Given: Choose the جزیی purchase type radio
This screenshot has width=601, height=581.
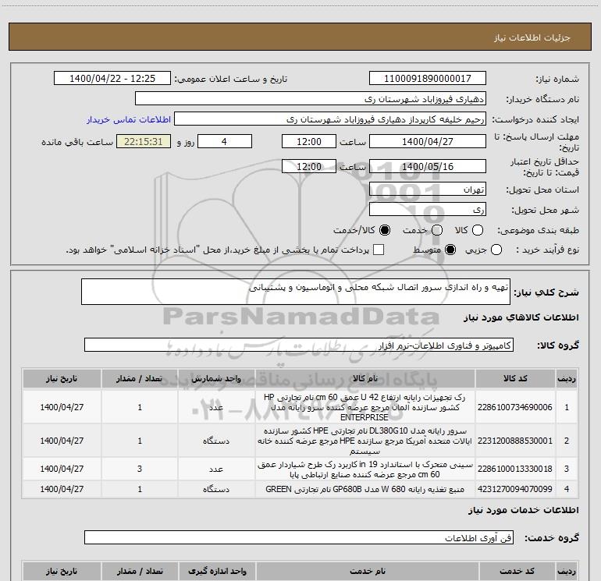Looking at the screenshot, I should pos(496,250).
